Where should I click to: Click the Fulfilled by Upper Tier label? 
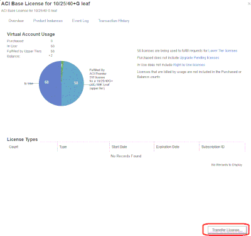[x=24, y=51]
